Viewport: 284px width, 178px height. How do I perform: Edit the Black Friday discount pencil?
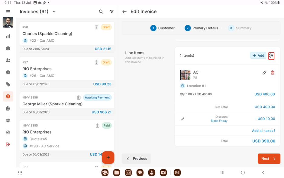(x=182, y=119)
